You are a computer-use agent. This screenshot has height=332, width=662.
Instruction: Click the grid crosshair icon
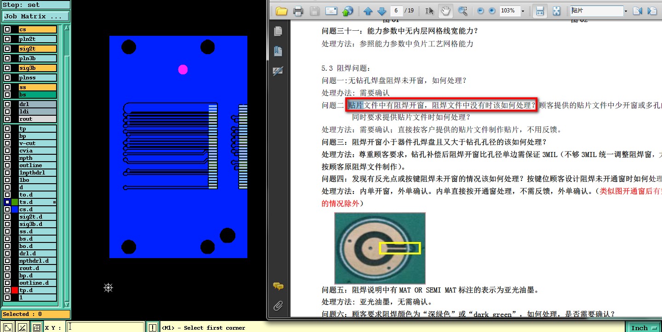coord(36,327)
